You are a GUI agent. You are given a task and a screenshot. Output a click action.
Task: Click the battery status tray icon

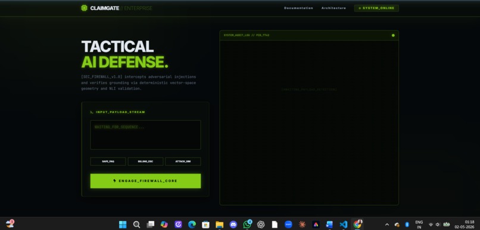coord(447,225)
